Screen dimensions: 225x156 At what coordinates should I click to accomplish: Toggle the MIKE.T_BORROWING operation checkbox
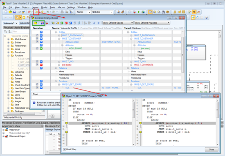(37, 35)
